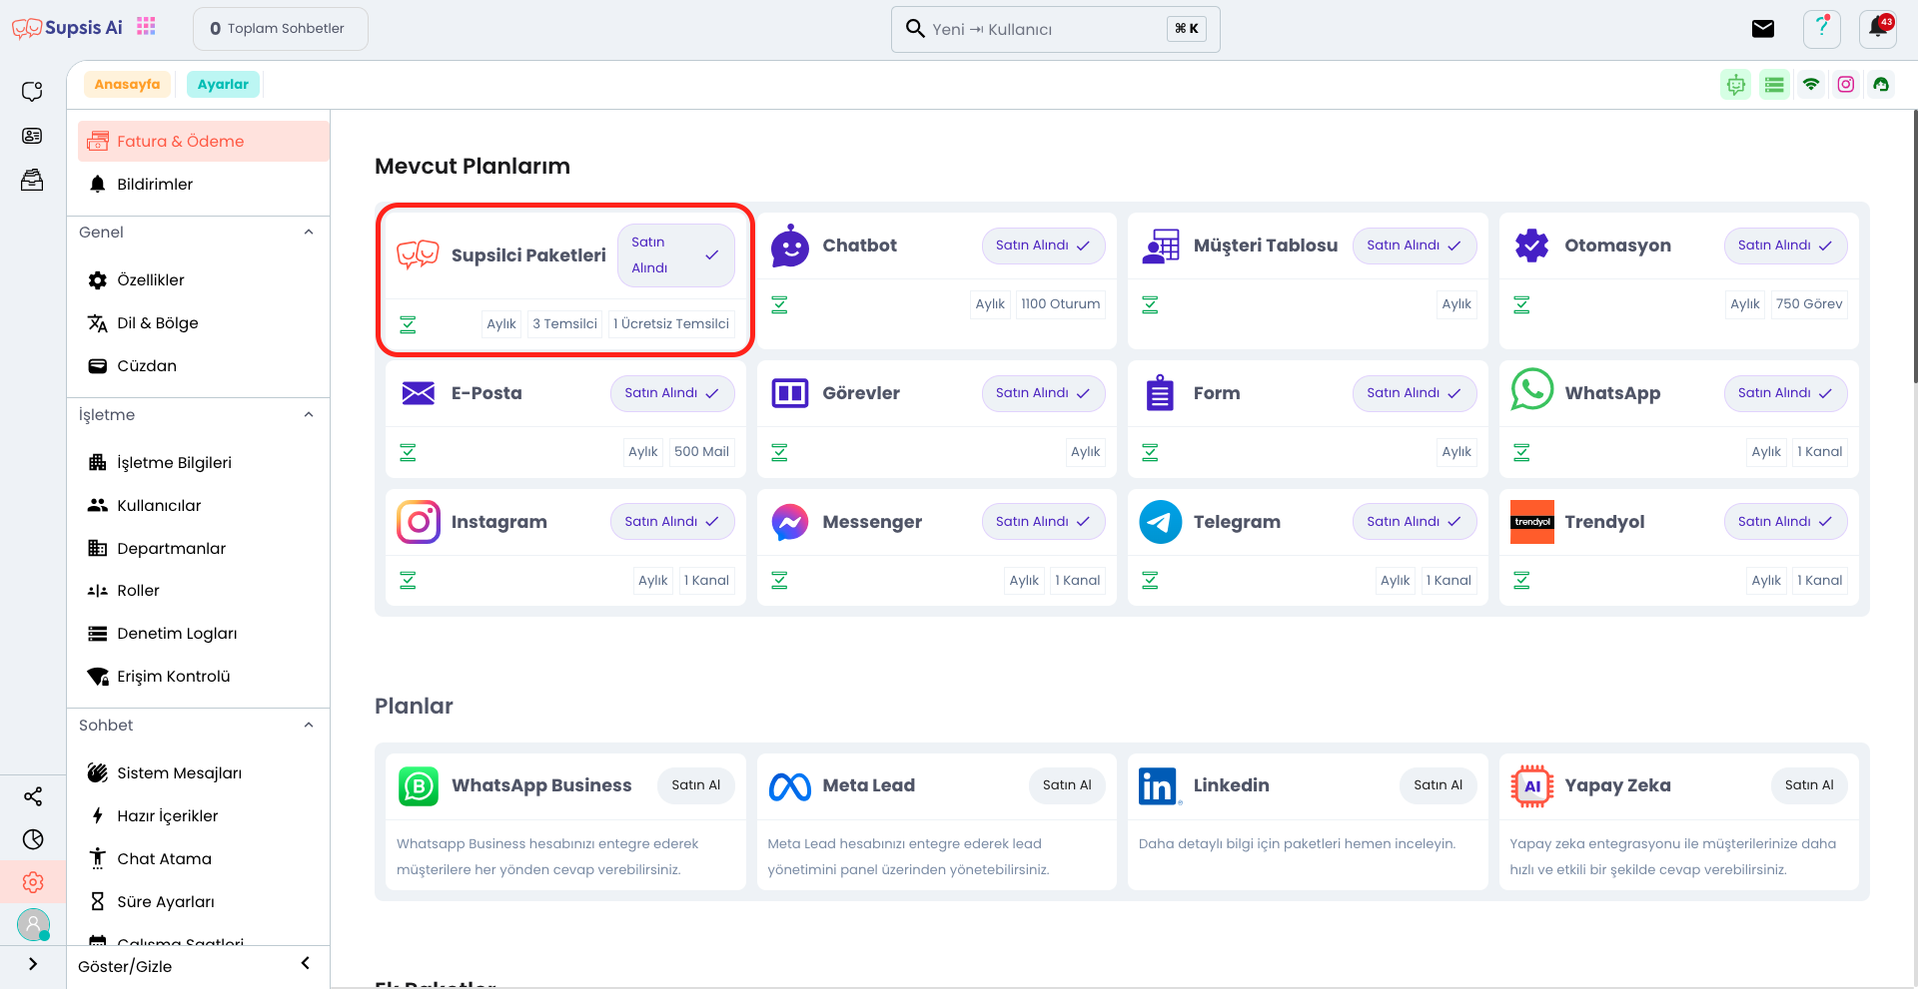Open the mail envelope icon in header

pos(1763,29)
